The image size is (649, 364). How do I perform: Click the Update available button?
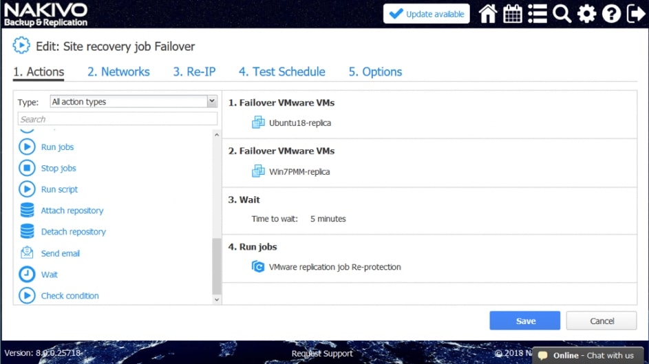tap(426, 14)
